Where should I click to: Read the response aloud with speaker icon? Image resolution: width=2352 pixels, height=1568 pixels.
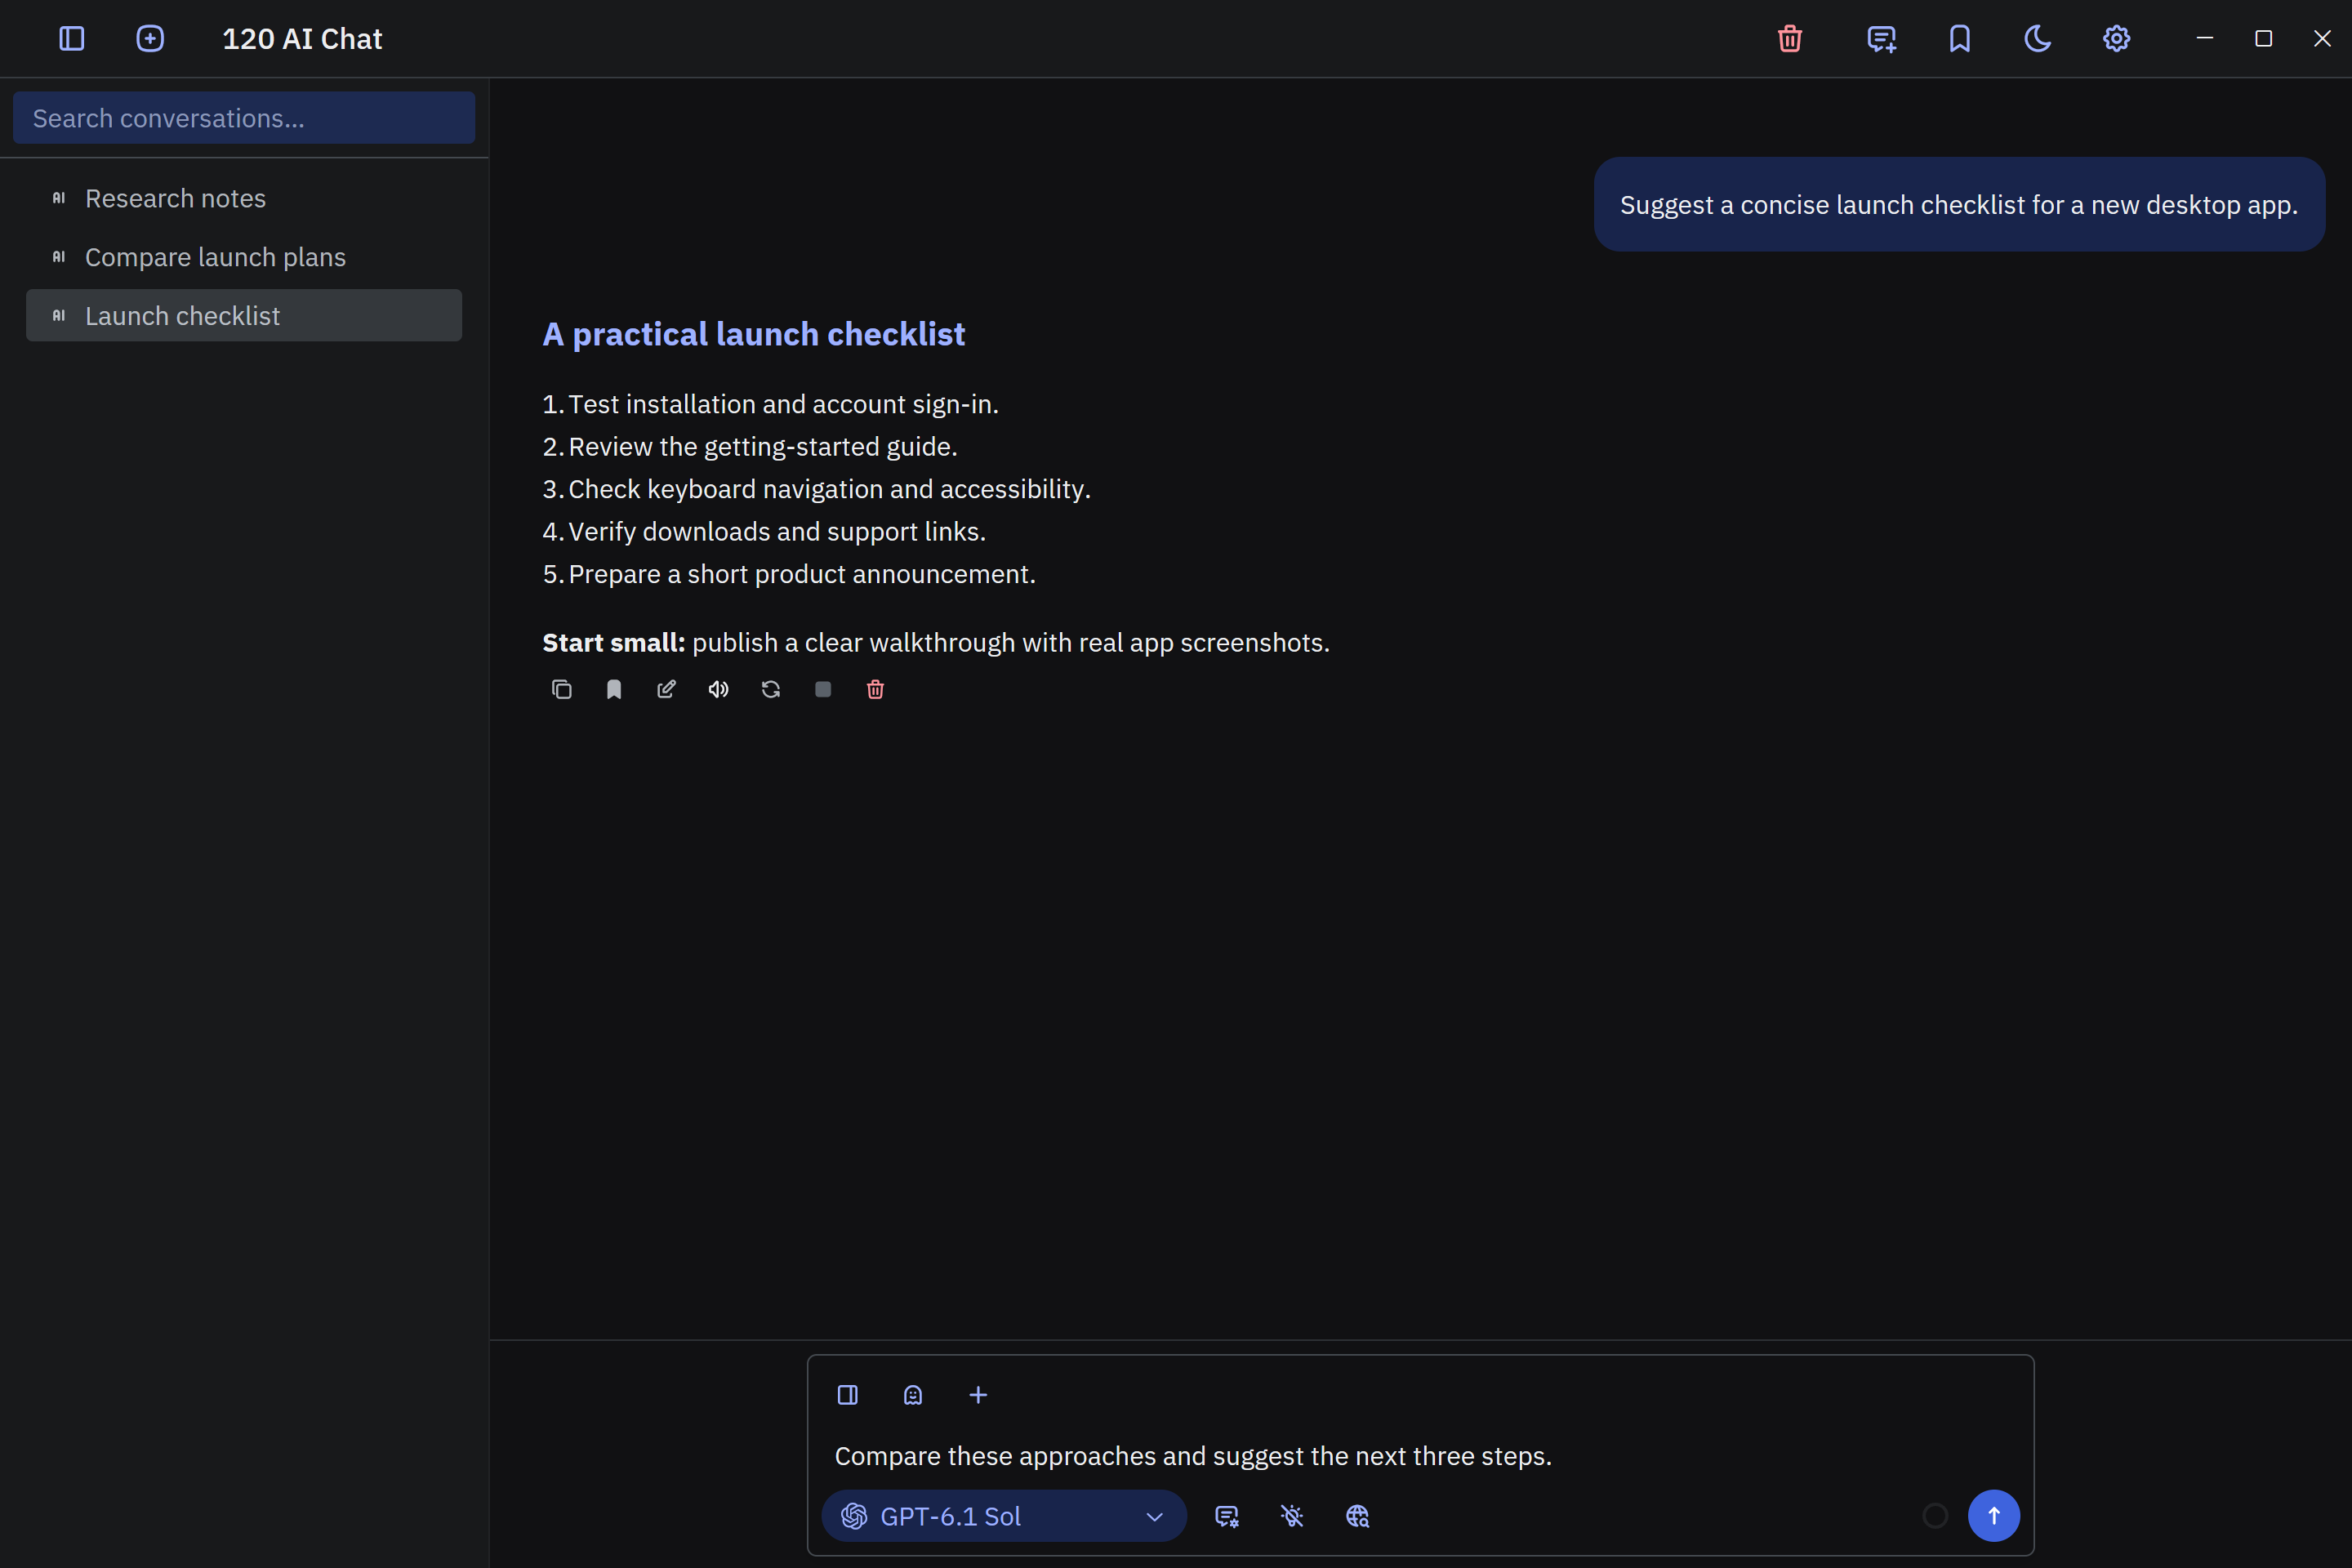pos(719,690)
